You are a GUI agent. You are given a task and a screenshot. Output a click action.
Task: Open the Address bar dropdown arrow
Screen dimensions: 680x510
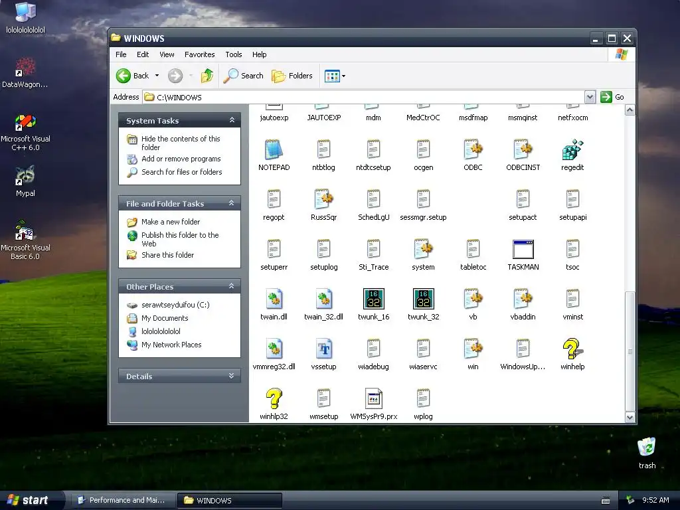click(x=590, y=97)
